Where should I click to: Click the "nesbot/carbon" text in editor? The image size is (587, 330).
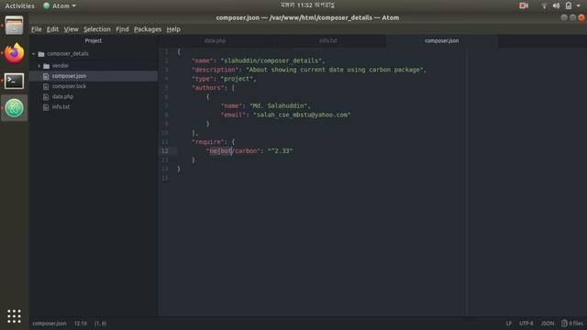click(x=233, y=150)
